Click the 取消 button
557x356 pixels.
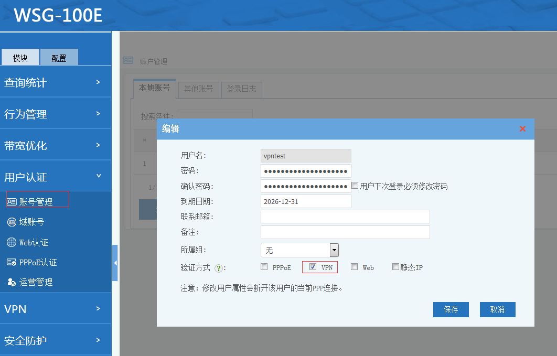497,309
